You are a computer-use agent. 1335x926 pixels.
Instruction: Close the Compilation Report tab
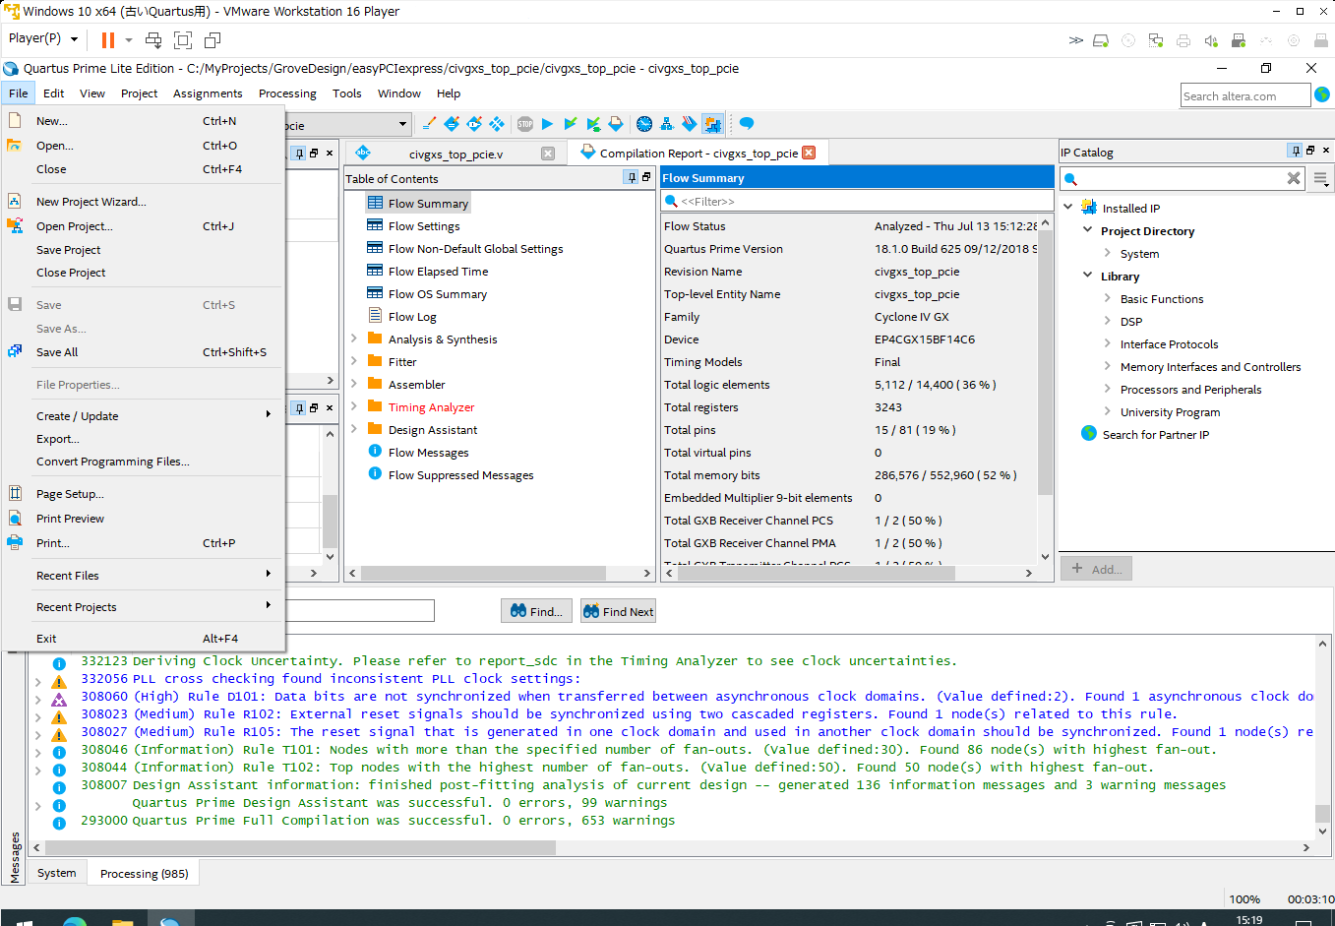[809, 153]
